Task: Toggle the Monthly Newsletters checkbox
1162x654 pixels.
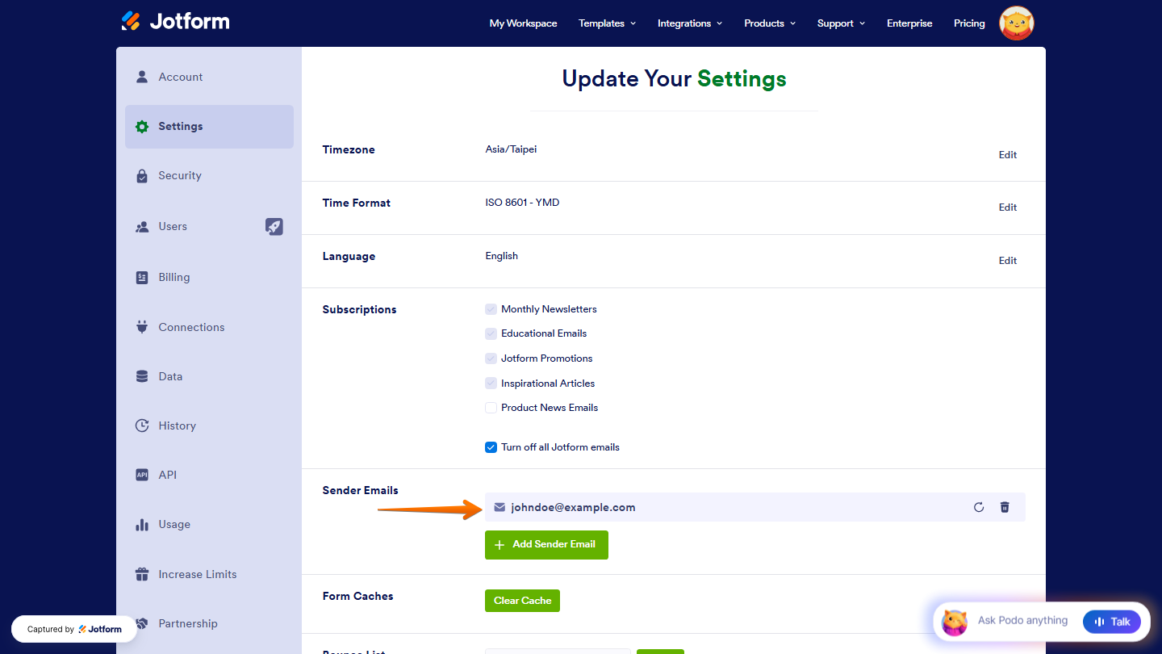Action: [x=491, y=309]
